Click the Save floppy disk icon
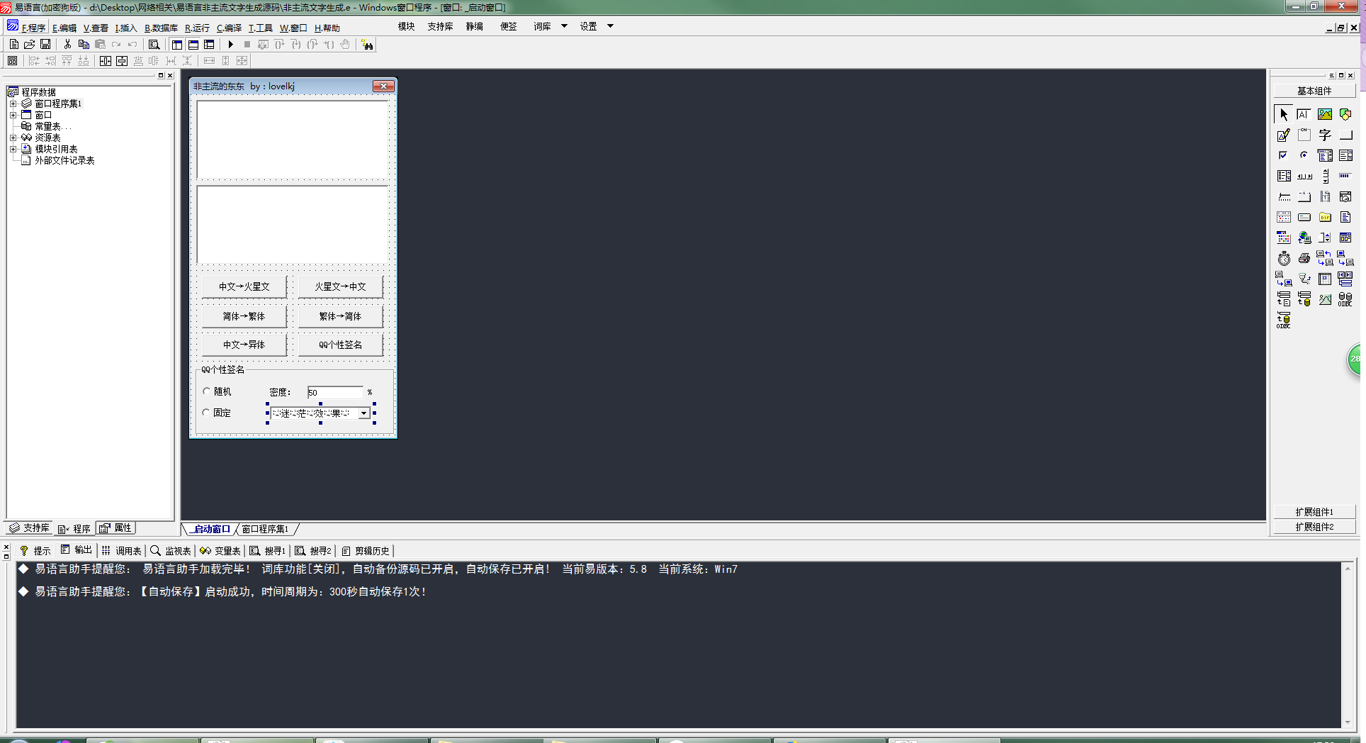This screenshot has height=743, width=1366. click(45, 45)
